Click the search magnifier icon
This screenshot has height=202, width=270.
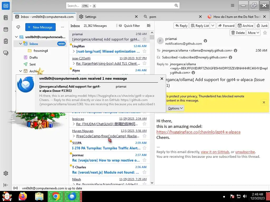[176, 6]
